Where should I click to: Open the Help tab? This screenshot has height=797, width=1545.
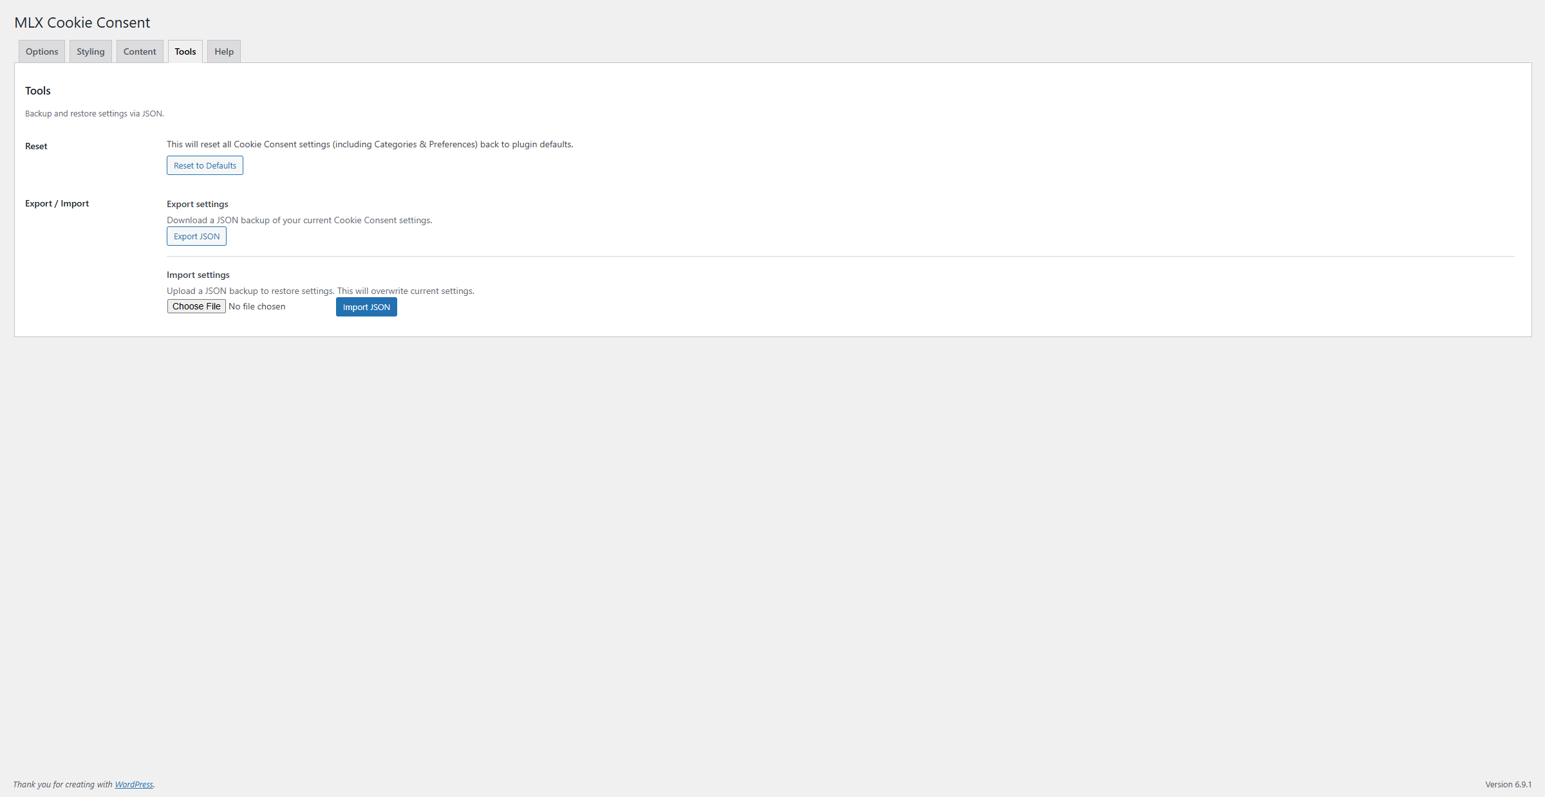(x=224, y=51)
